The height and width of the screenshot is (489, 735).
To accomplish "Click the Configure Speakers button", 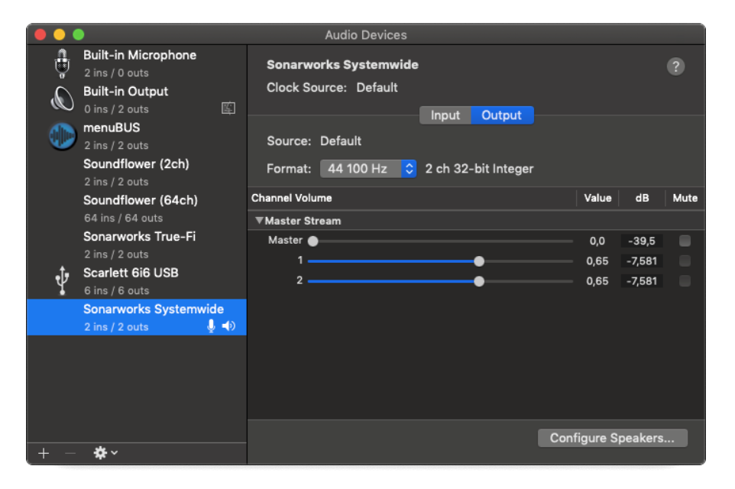I will pos(612,438).
